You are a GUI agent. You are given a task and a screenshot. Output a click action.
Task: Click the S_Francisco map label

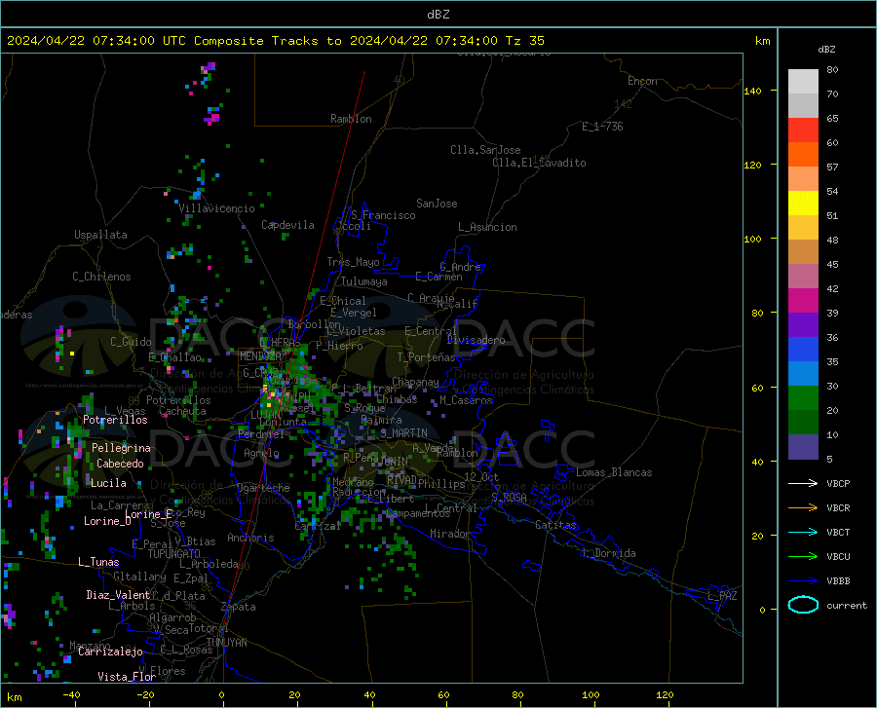pos(384,215)
